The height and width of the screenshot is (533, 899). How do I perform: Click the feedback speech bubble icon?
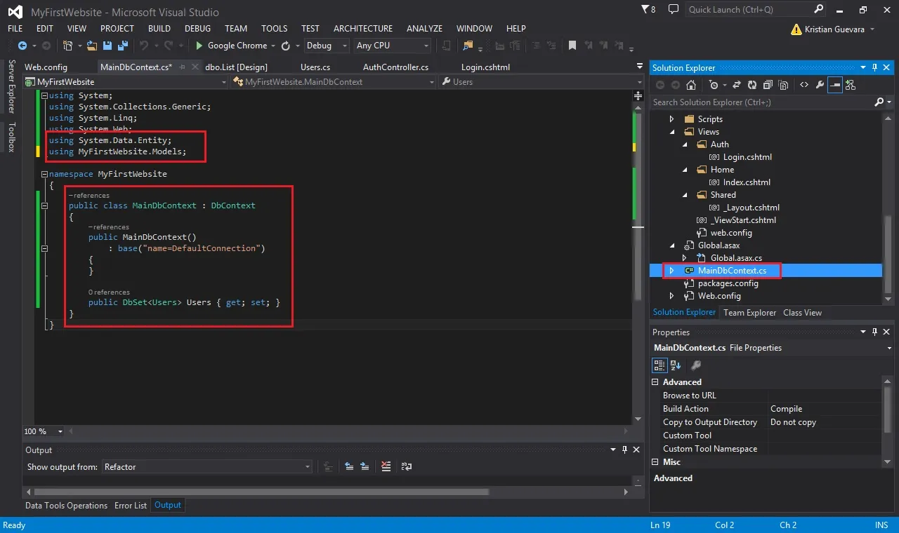pos(674,9)
